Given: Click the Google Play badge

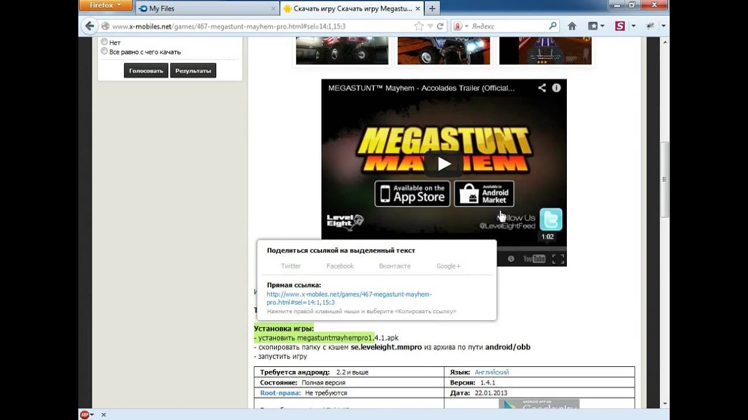Looking at the screenshot, I should coord(539,404).
